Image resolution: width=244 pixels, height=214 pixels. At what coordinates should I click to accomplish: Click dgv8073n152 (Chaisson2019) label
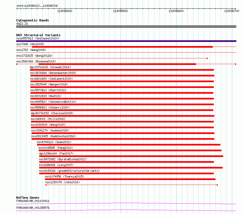click(x=52, y=113)
